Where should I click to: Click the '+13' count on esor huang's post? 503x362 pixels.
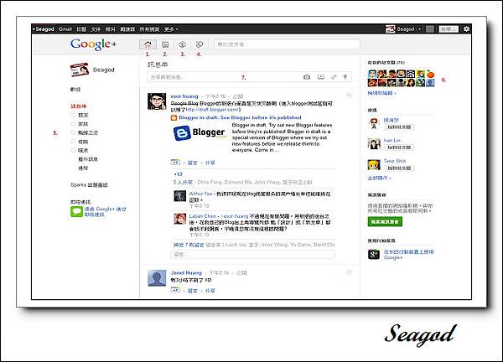click(x=178, y=174)
